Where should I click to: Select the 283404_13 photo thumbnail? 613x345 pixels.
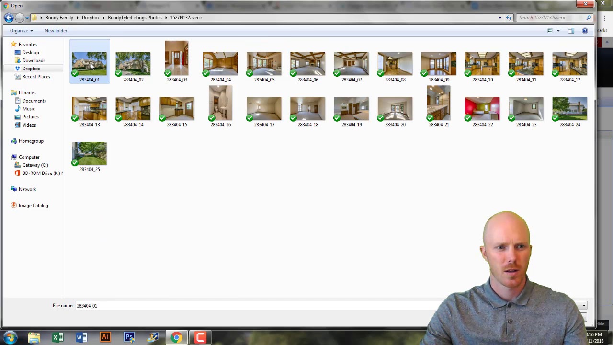tap(90, 109)
